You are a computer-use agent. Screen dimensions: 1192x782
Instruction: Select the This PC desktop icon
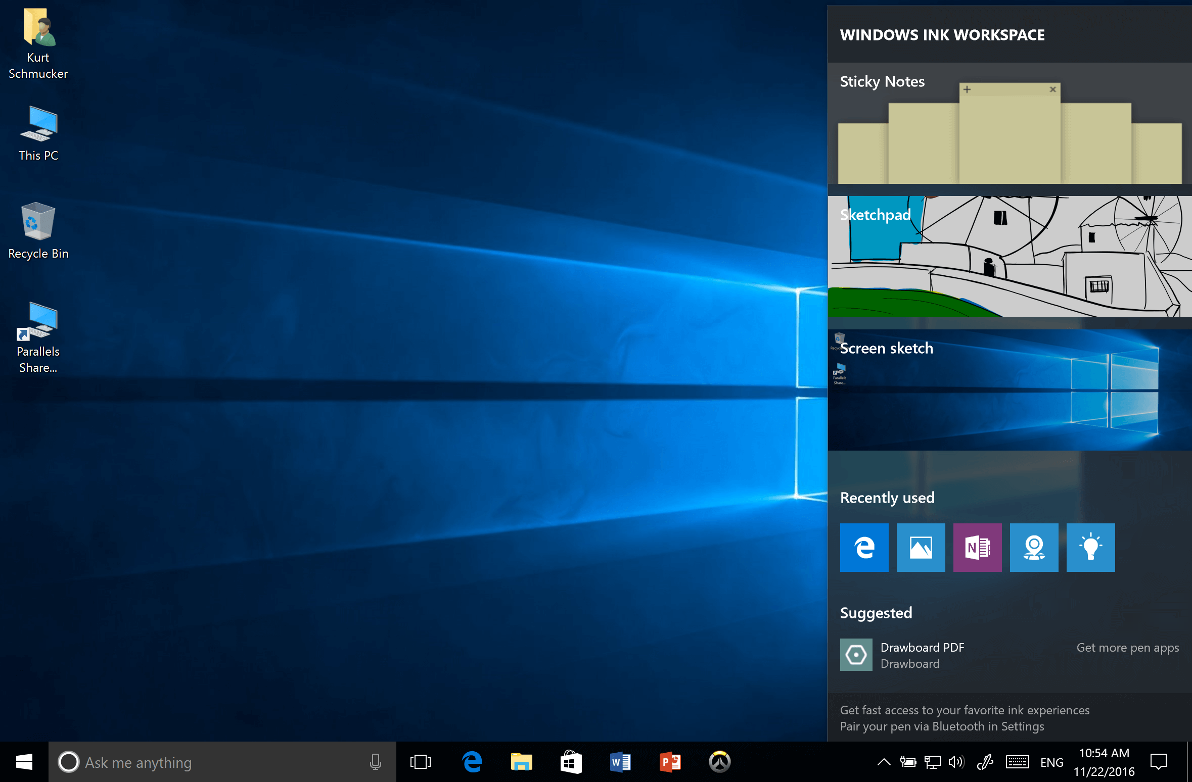coord(38,133)
